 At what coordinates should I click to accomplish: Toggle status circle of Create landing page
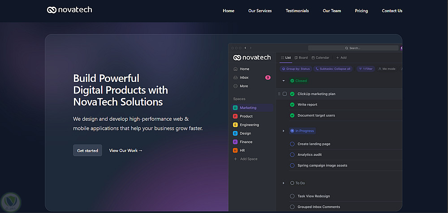click(292, 144)
